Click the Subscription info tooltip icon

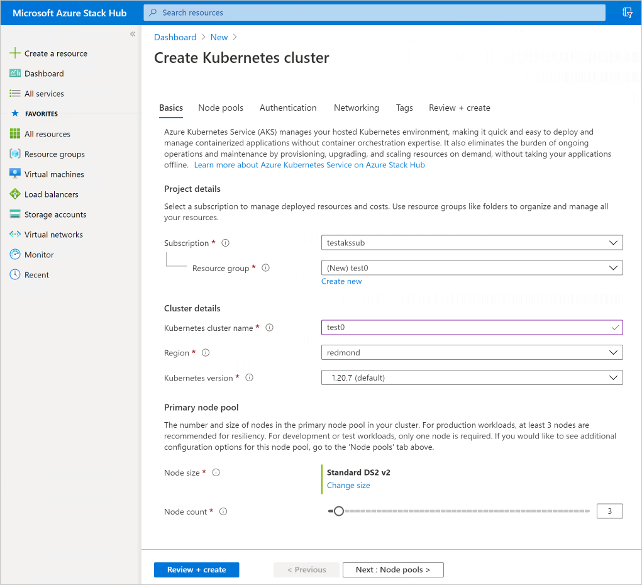(224, 242)
